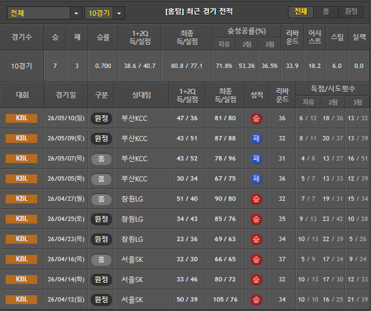Click the red 승 icon for 26/04/12 game
Viewport: 371px width, 311px height.
tap(256, 300)
